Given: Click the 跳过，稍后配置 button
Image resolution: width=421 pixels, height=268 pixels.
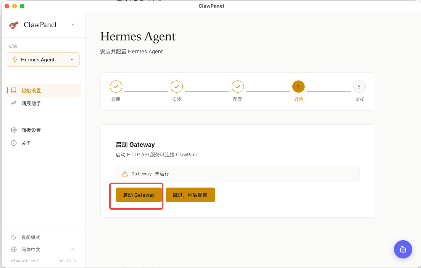Looking at the screenshot, I should [190, 195].
